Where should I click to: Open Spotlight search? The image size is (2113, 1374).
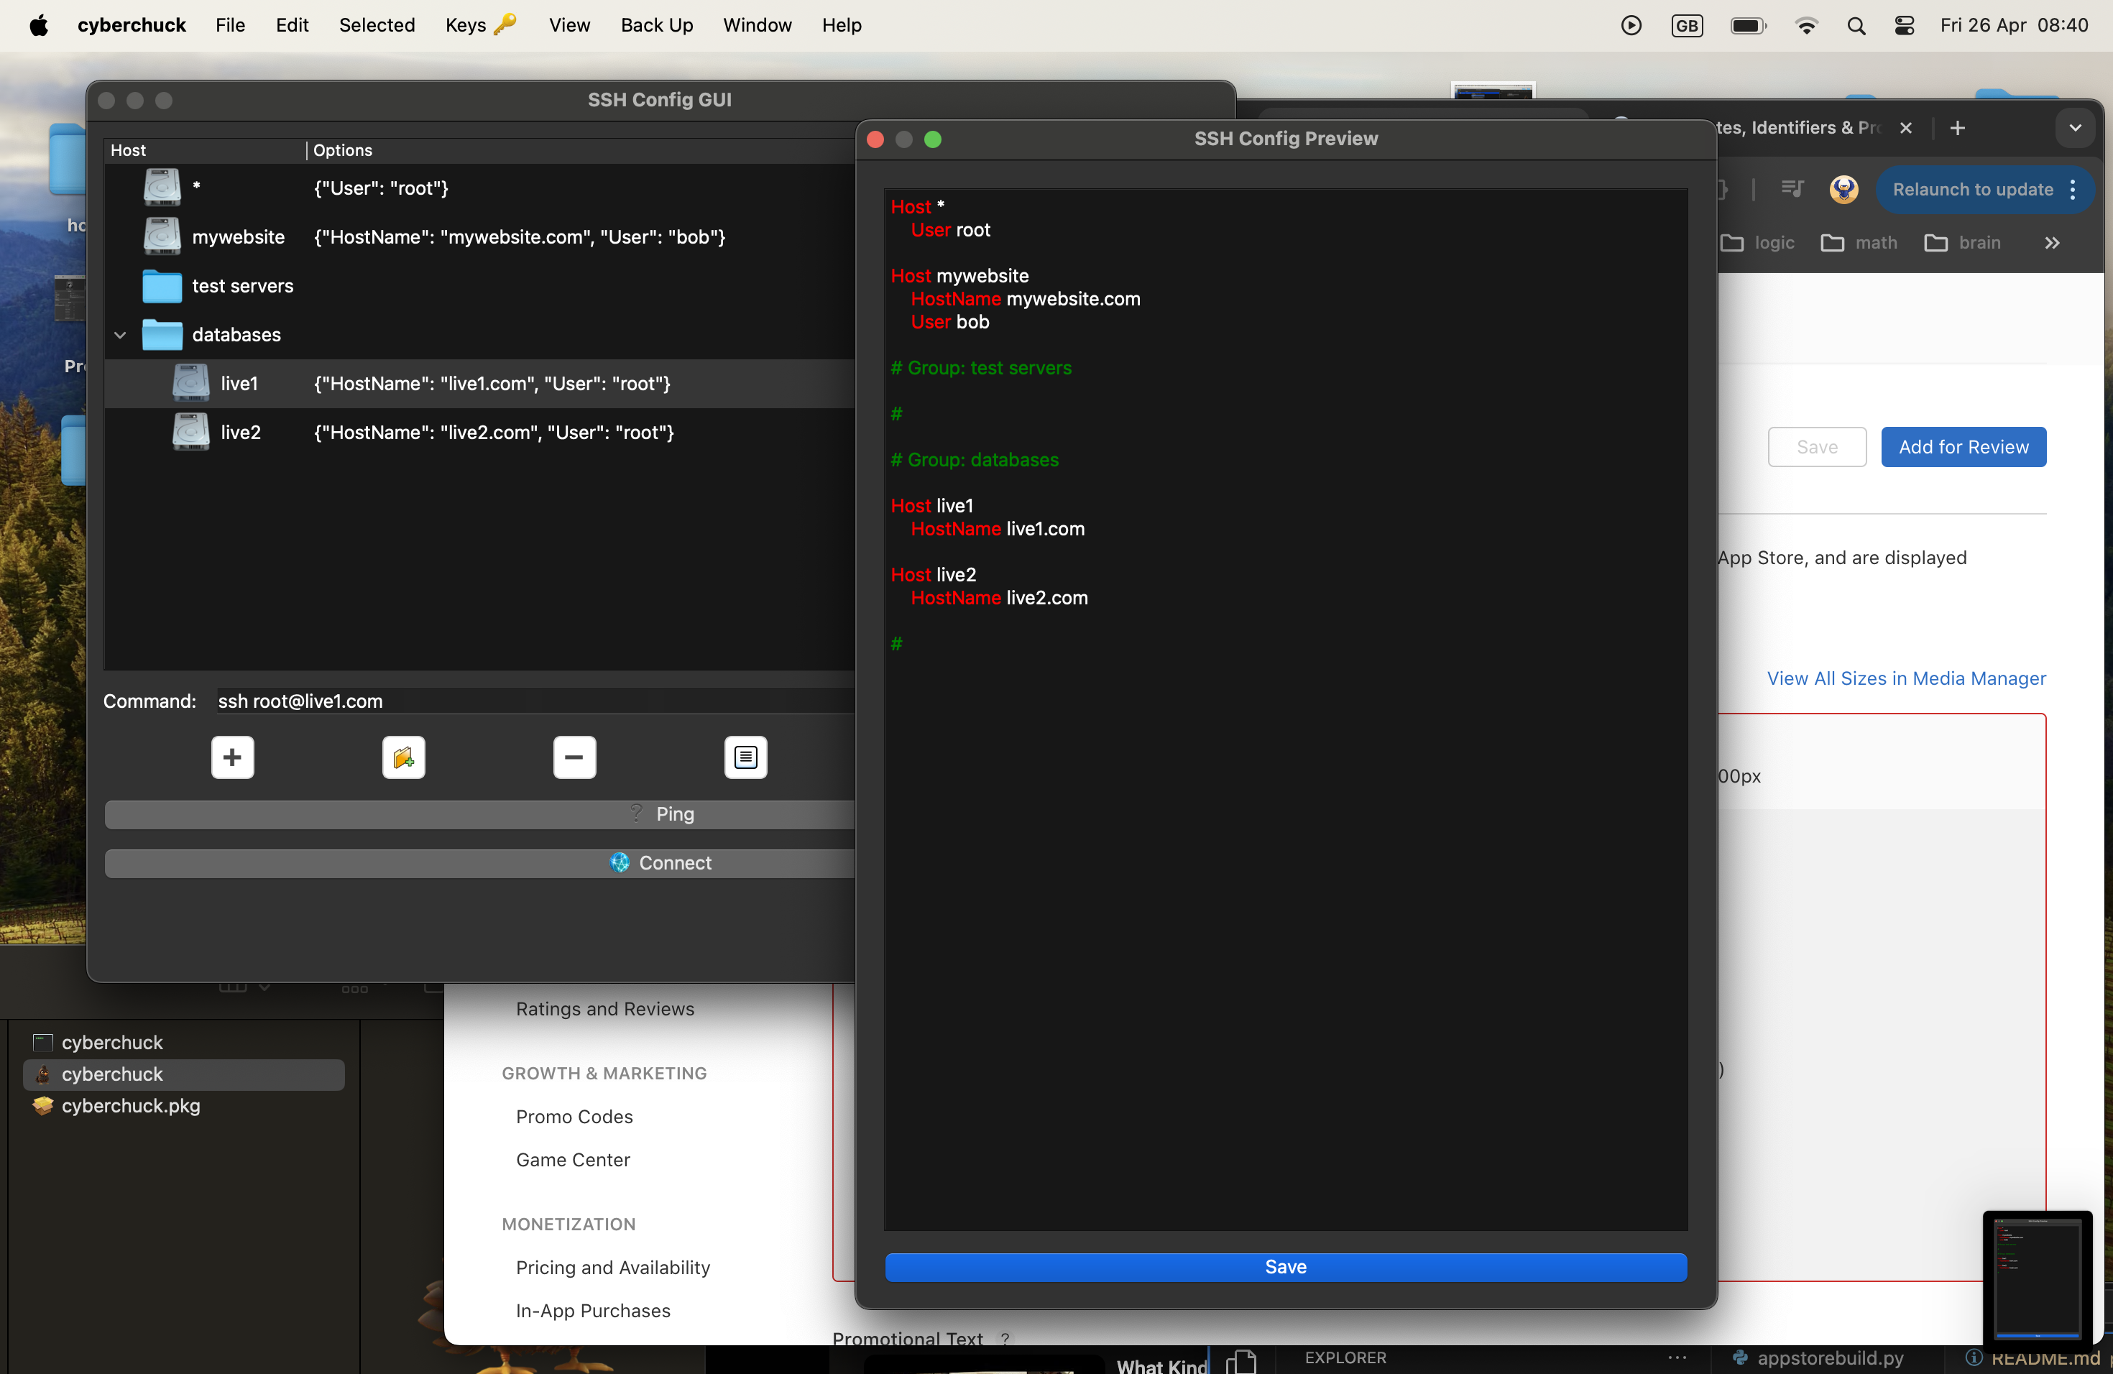coord(1856,25)
